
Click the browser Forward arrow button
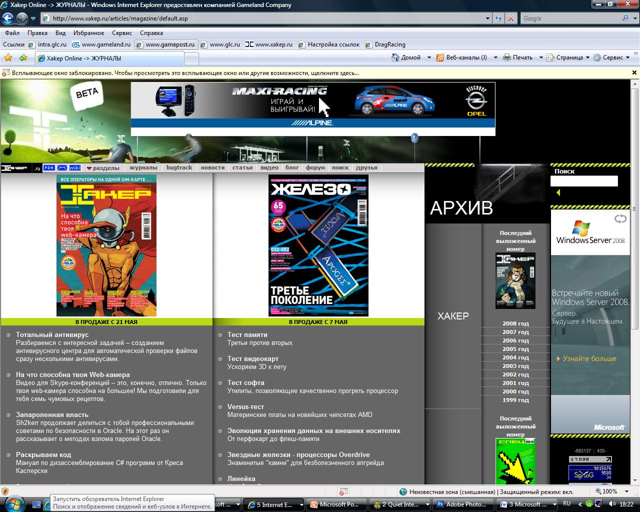22,18
